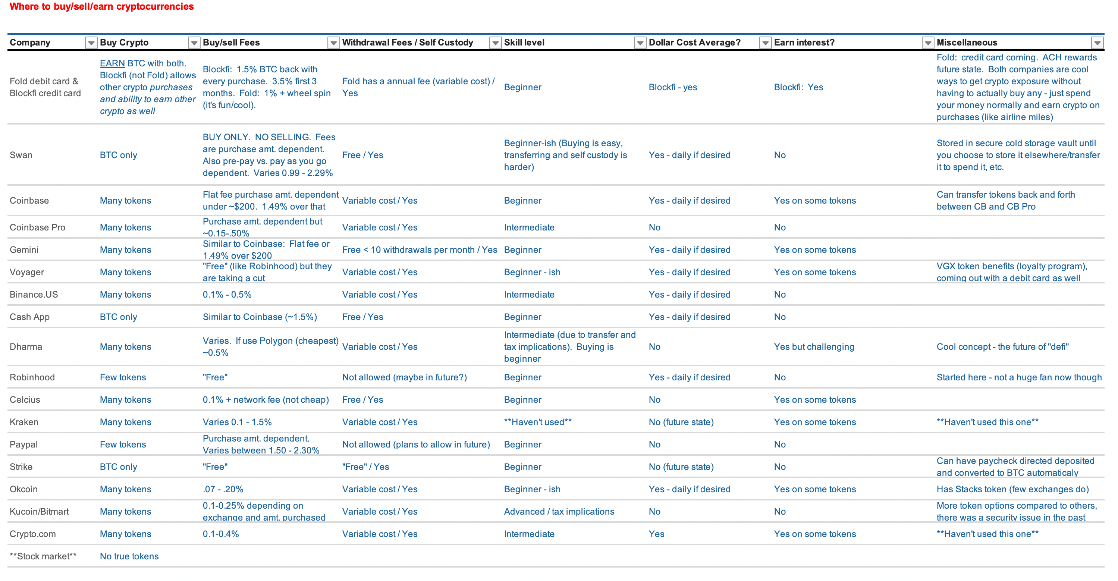The height and width of the screenshot is (581, 1118).
Task: Open the Earn interest filter dropdown
Action: pos(927,43)
